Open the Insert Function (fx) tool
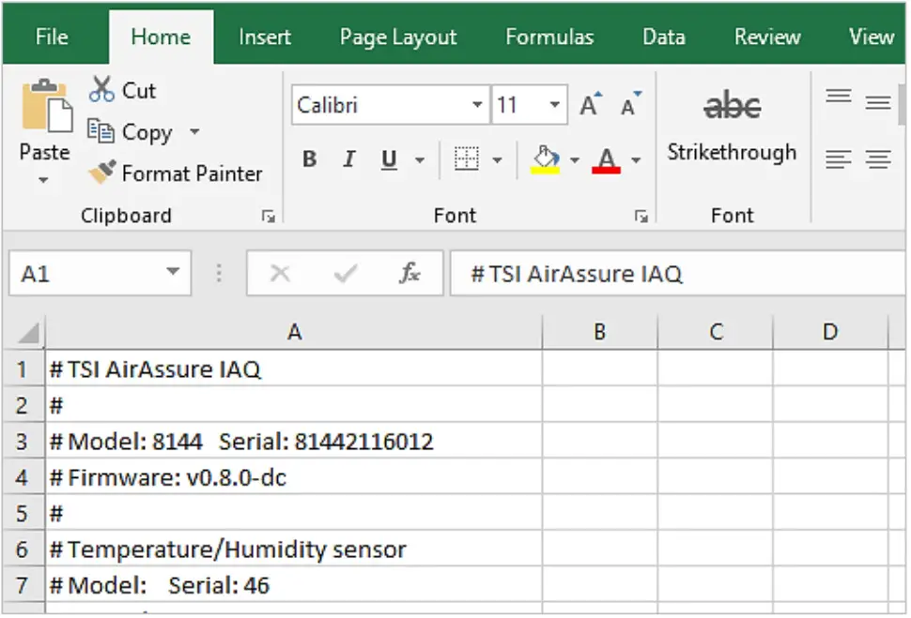 pyautogui.click(x=410, y=273)
